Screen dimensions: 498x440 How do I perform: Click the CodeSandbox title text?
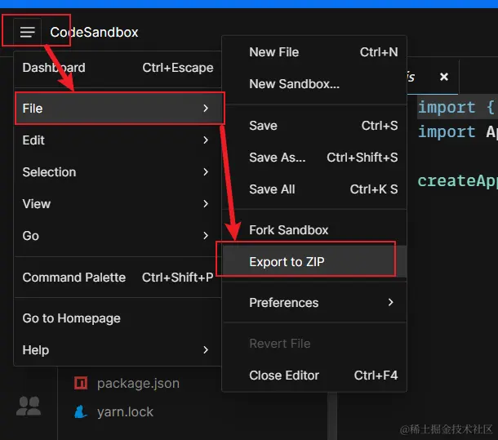click(94, 32)
